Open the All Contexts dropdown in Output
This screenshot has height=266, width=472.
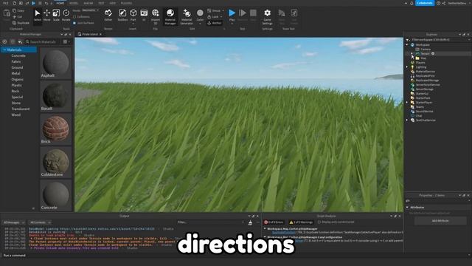41,222
